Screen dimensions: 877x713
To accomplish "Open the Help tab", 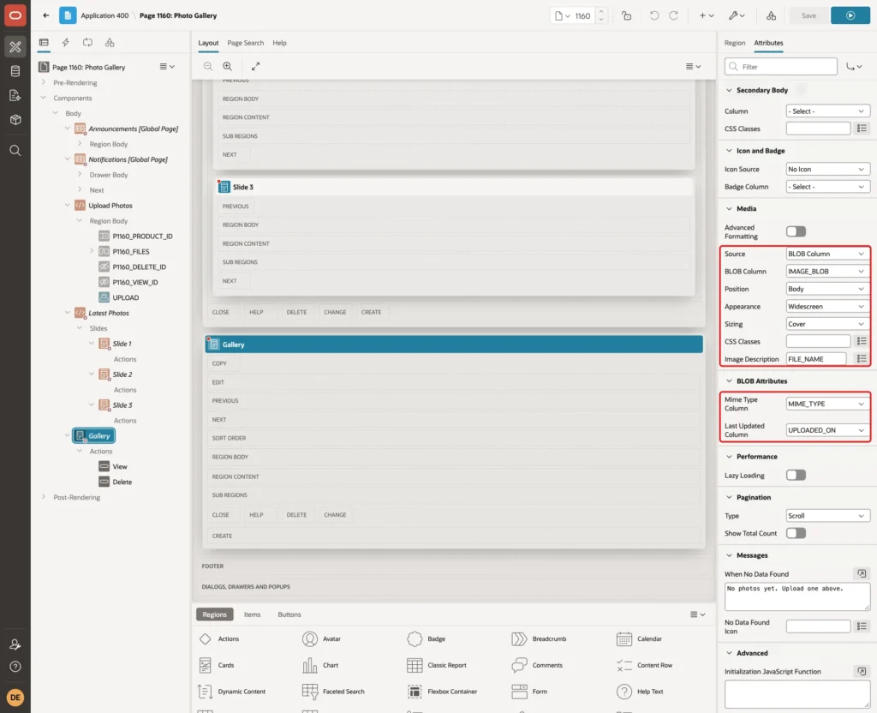I will pyautogui.click(x=280, y=43).
